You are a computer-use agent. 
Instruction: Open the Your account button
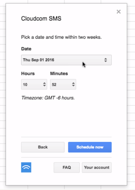(97, 168)
